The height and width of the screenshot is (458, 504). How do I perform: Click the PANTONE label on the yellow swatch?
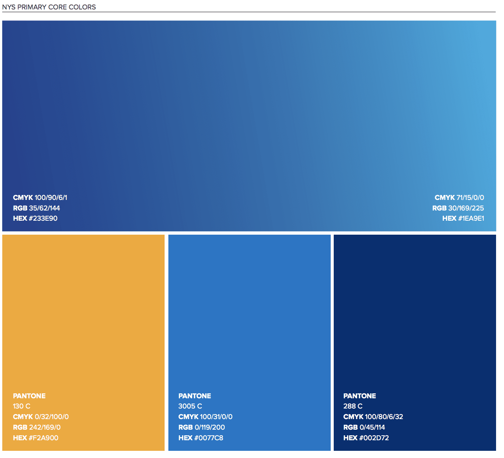coord(29,396)
